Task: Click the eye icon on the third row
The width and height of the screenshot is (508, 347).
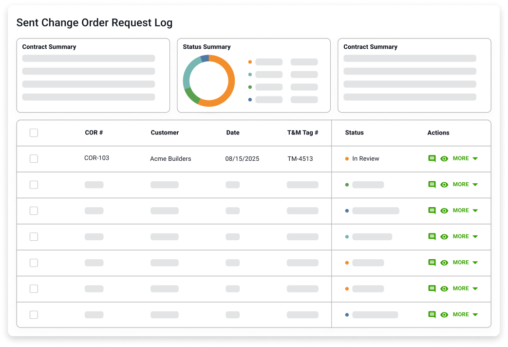Action: click(444, 211)
